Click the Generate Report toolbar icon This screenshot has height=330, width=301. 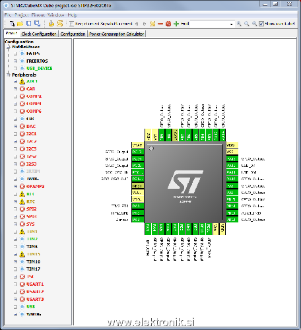(60, 24)
